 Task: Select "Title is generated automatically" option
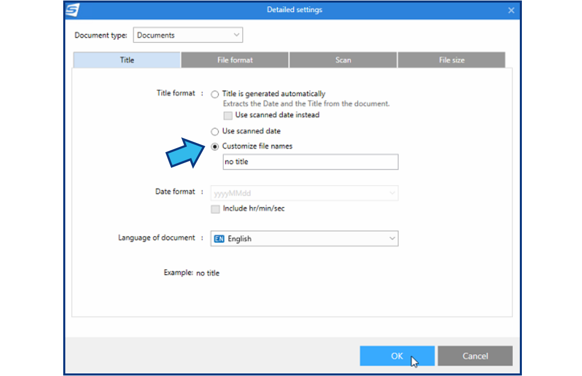[x=215, y=94]
